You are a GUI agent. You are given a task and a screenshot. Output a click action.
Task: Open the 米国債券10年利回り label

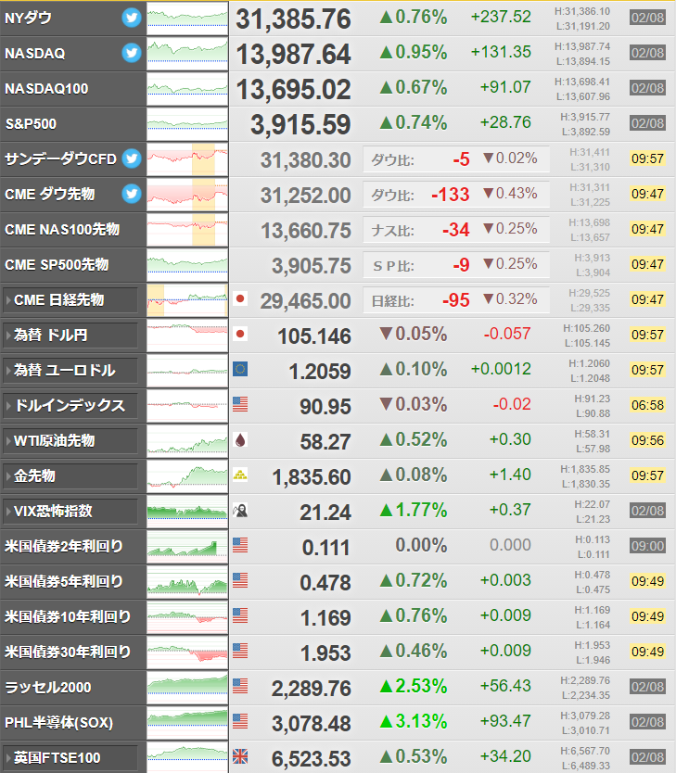click(68, 616)
